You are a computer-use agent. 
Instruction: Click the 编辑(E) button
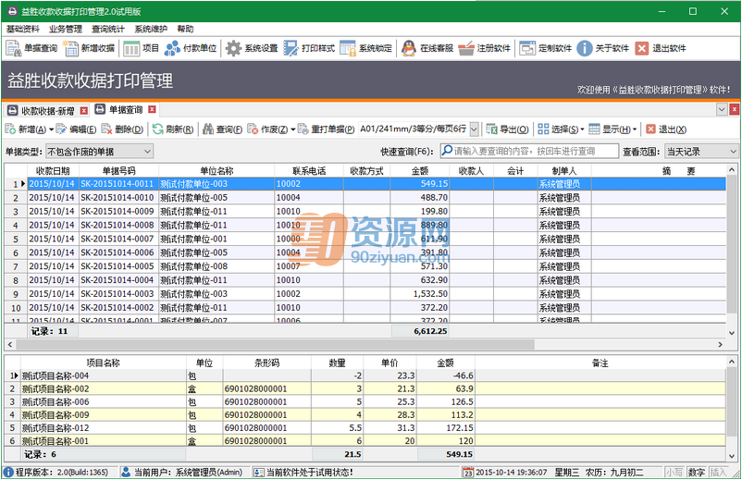pyautogui.click(x=76, y=129)
